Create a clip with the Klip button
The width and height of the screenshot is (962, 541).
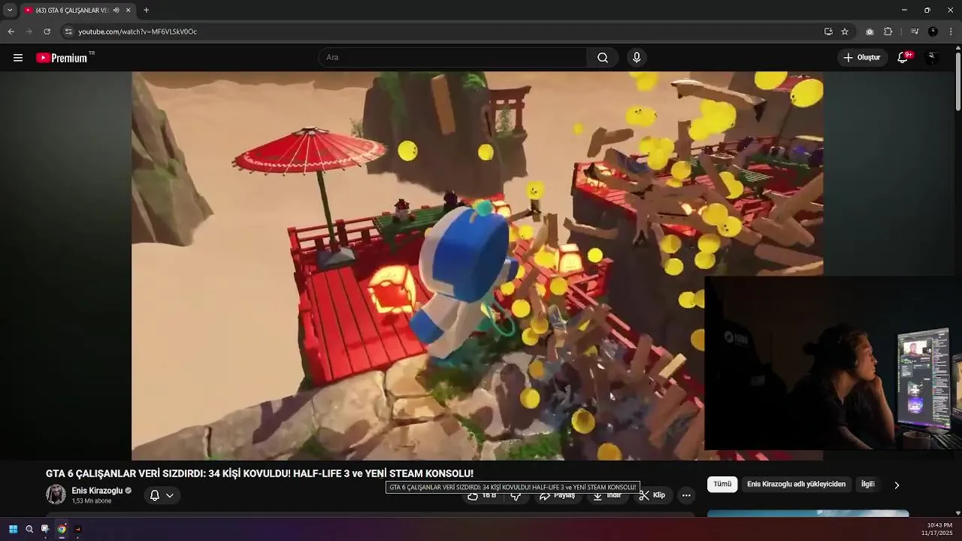click(x=652, y=495)
